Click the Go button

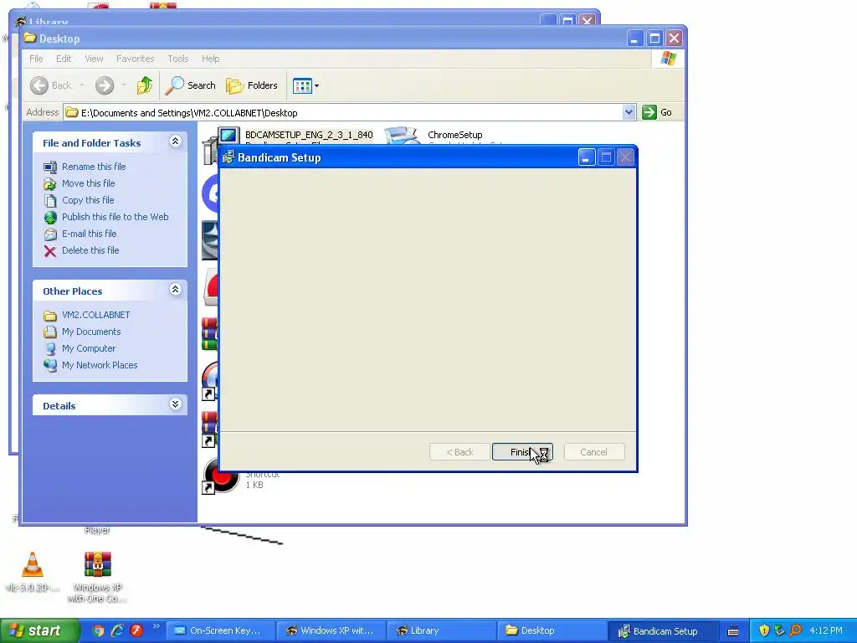point(657,112)
